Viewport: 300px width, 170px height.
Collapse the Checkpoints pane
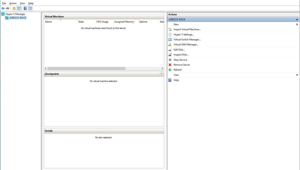click(x=162, y=74)
